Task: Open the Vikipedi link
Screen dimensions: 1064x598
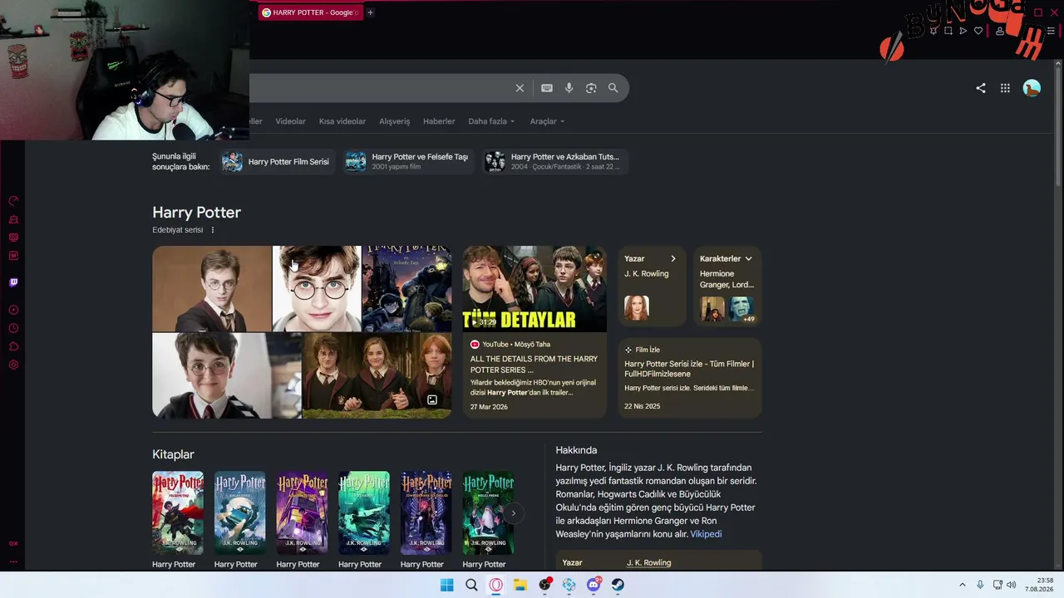Action: tap(706, 534)
